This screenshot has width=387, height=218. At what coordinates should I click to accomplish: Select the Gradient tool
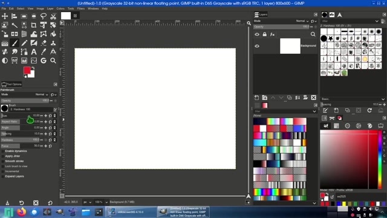tap(5, 43)
